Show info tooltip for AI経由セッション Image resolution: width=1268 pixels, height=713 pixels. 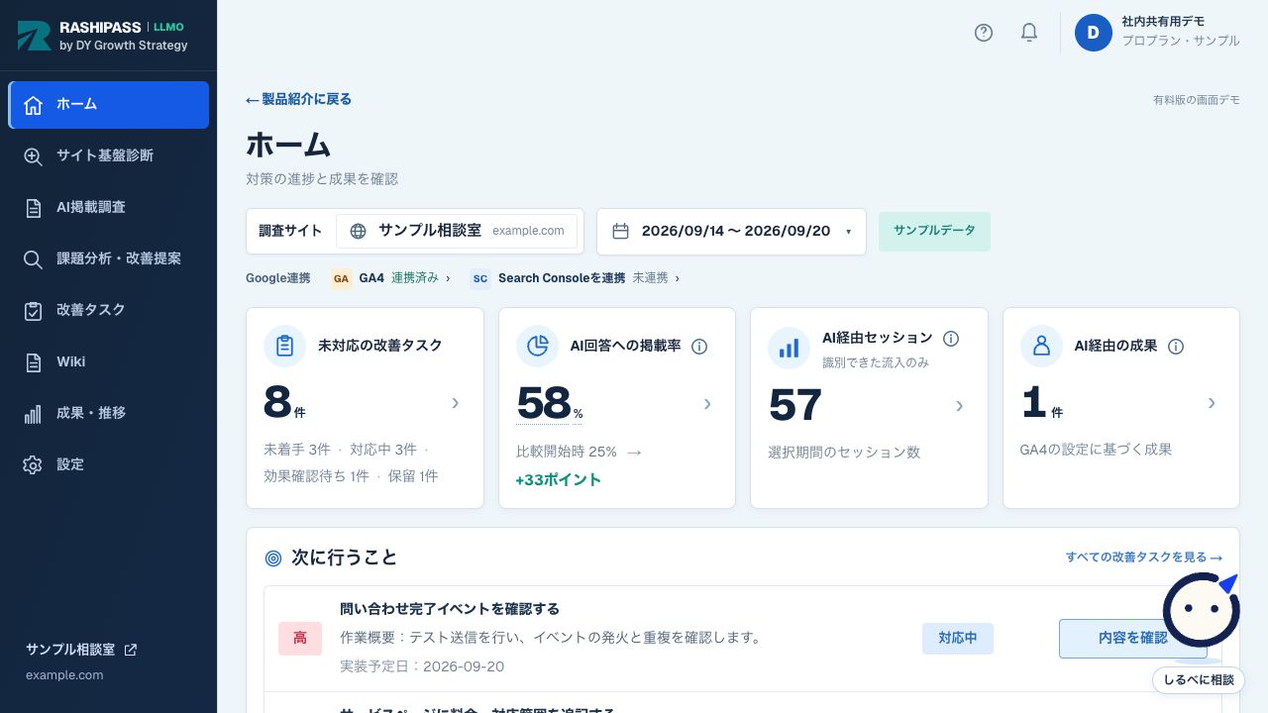951,339
